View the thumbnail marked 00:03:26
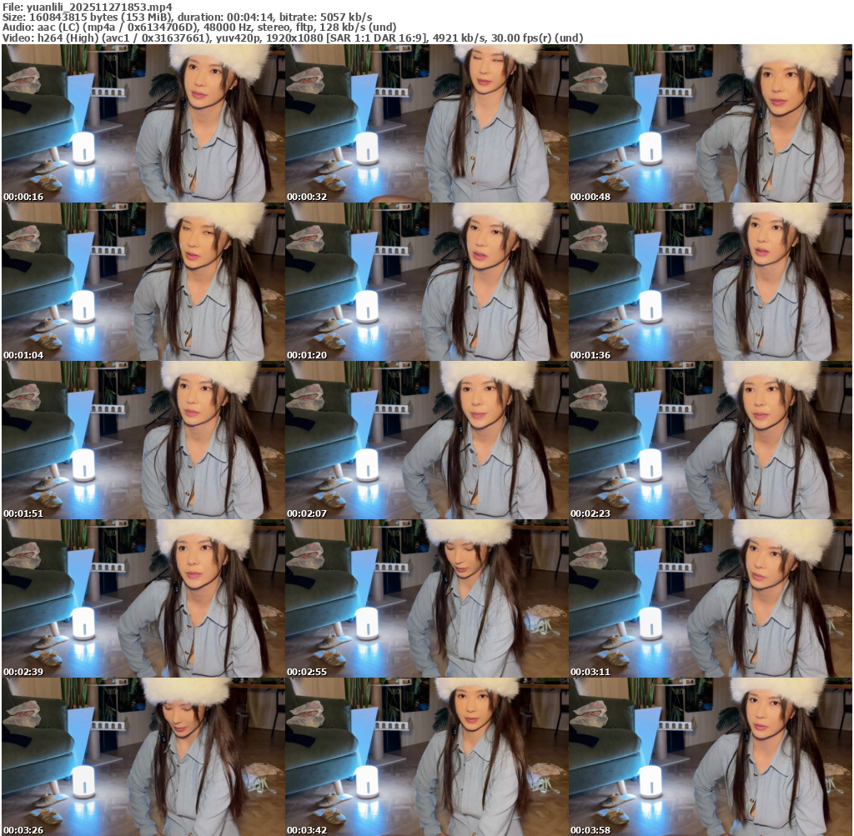854x836 pixels. pos(143,757)
